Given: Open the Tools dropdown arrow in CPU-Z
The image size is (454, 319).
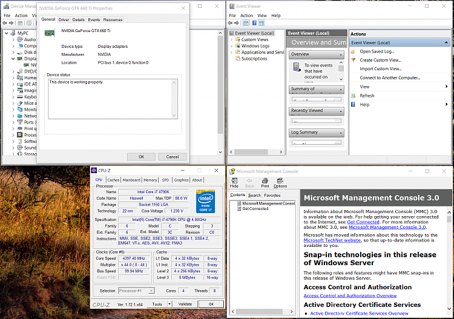Looking at the screenshot, I should (x=169, y=304).
